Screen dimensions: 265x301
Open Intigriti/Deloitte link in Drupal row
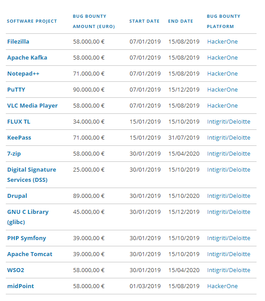(x=228, y=196)
